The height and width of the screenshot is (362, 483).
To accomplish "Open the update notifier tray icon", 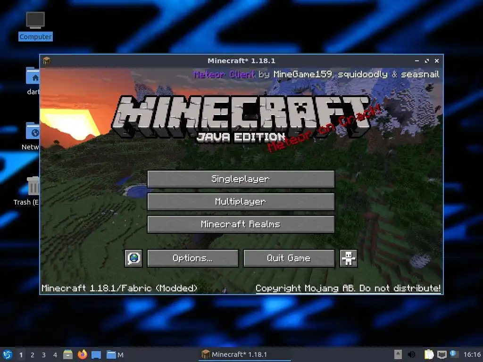I will 454,354.
